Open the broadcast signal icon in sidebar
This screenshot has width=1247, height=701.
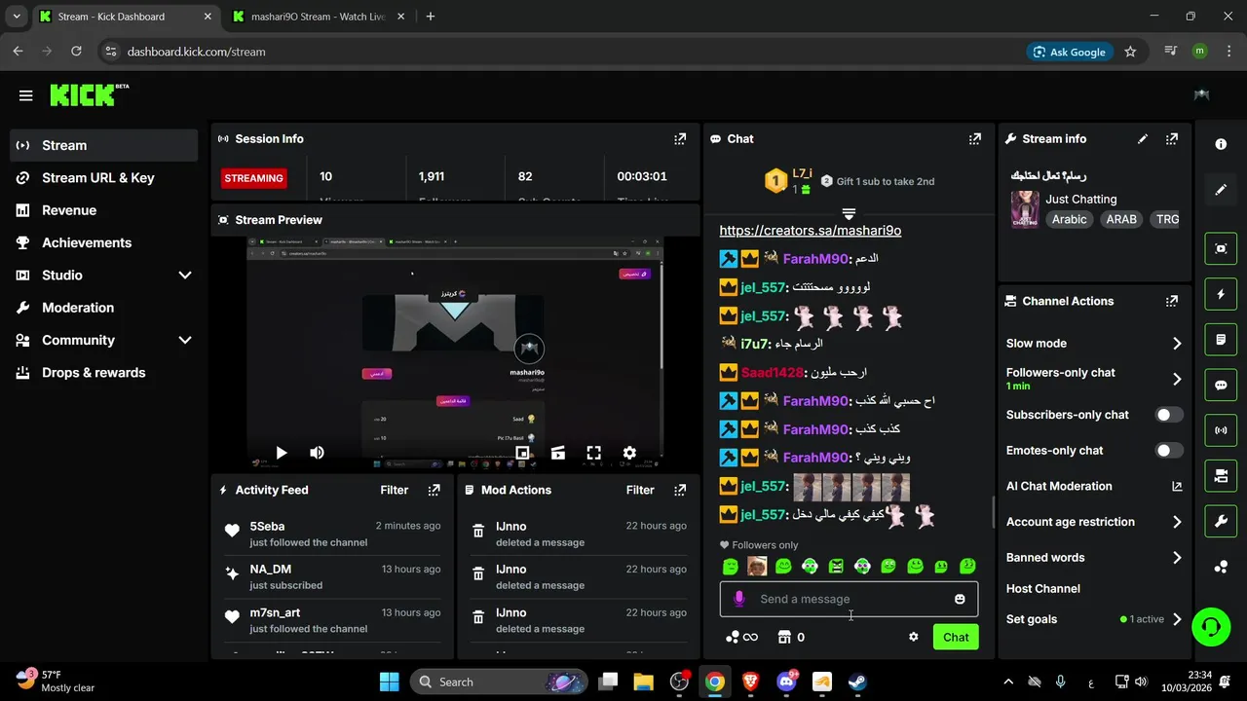pos(1221,430)
